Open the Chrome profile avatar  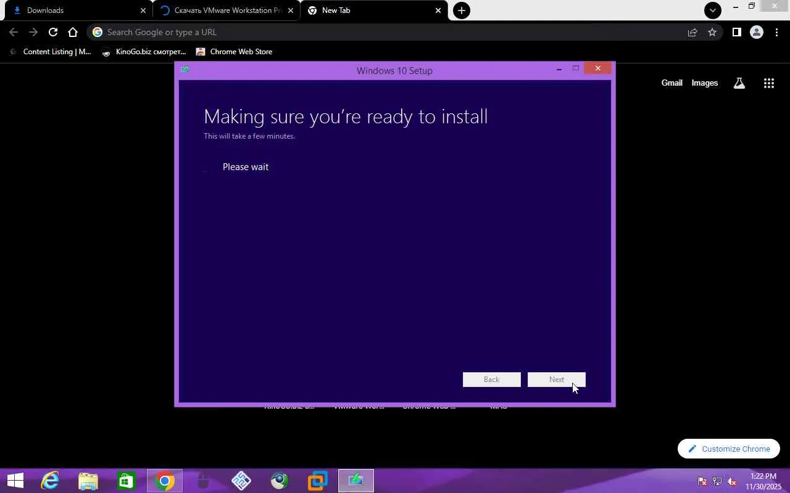(x=757, y=32)
